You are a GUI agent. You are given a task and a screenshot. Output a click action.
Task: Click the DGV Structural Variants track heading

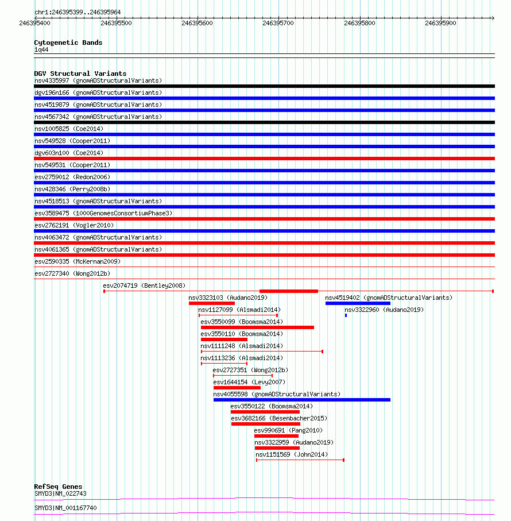pyautogui.click(x=80, y=74)
